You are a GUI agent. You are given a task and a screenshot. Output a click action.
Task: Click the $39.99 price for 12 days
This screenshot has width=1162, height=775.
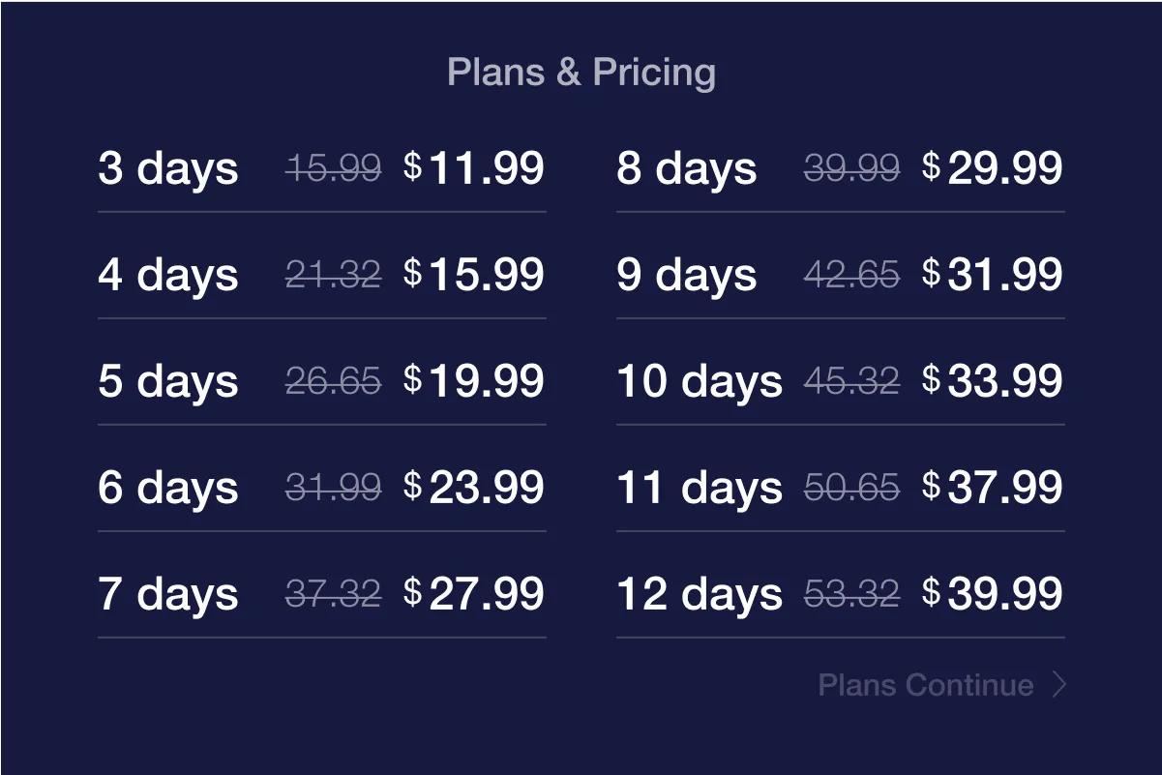pos(993,594)
